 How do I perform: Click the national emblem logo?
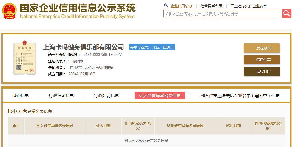pos(9,11)
